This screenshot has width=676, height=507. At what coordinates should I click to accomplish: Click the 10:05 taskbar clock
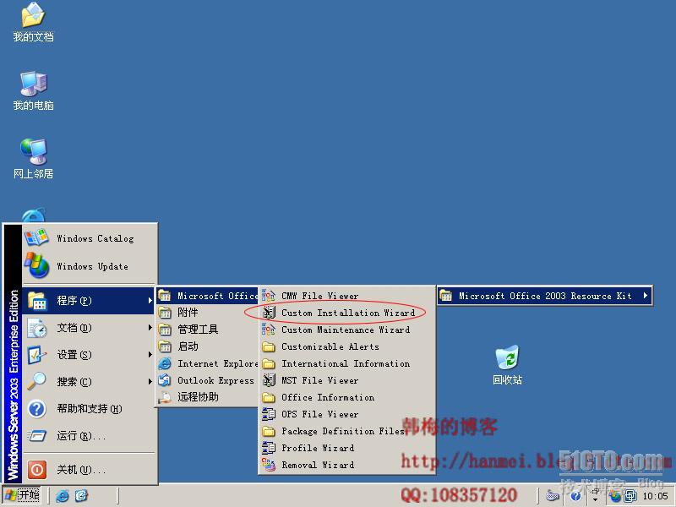656,496
